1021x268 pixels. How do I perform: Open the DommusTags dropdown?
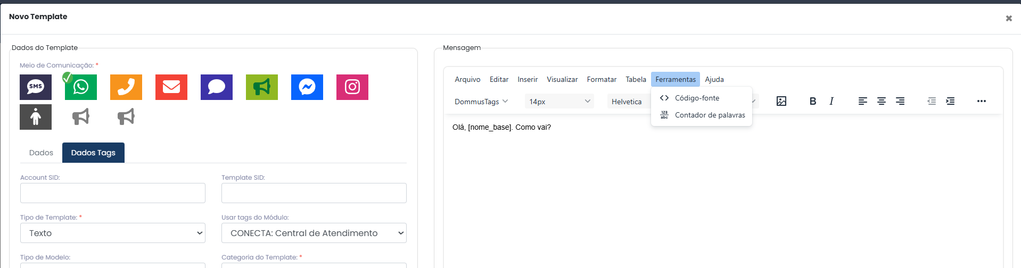point(481,101)
